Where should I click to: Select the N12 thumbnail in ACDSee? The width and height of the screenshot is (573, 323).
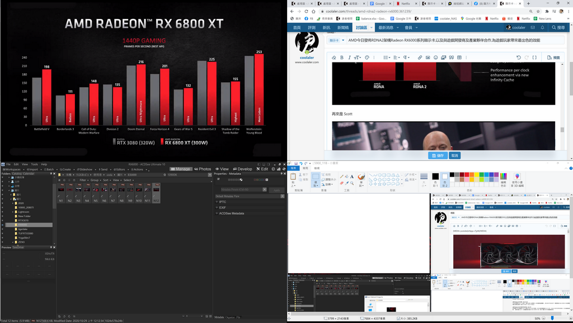[156, 192]
